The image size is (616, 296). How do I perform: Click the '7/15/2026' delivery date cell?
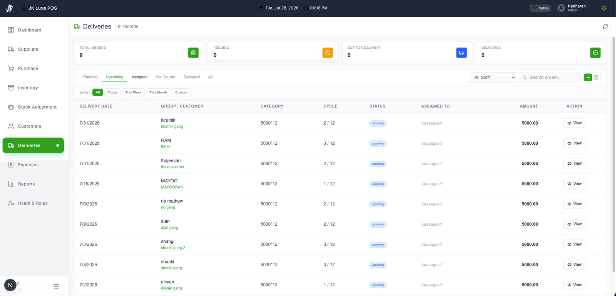[x=89, y=184]
